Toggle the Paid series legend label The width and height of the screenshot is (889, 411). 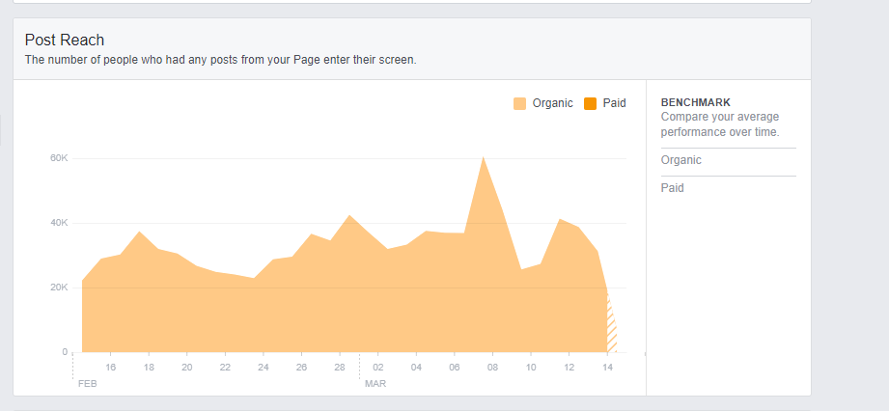[x=614, y=103]
